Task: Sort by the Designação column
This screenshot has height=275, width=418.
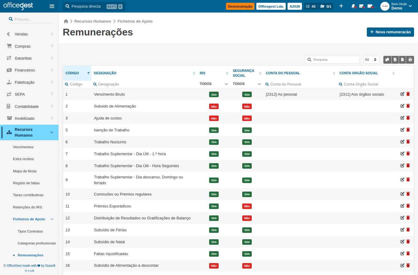Action: pos(144,73)
